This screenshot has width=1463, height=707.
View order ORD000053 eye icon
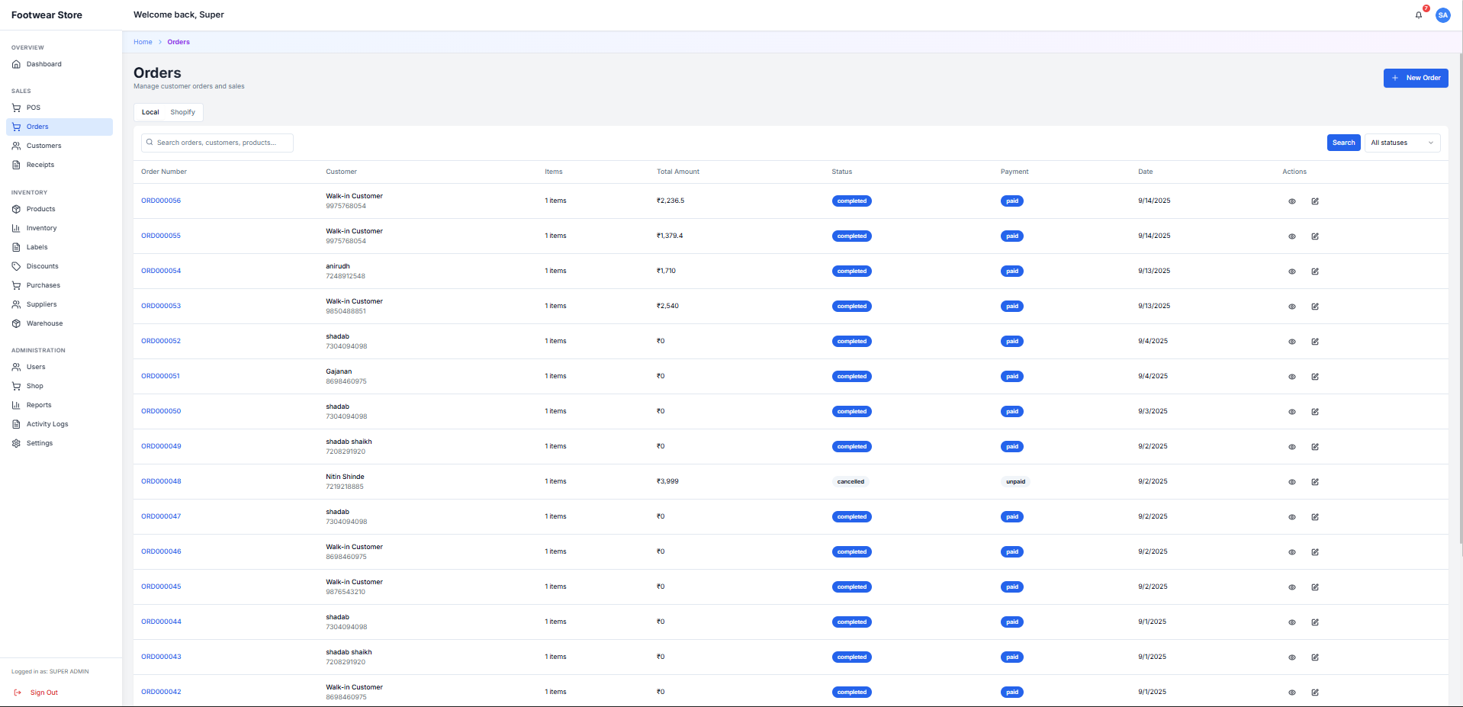click(1292, 307)
